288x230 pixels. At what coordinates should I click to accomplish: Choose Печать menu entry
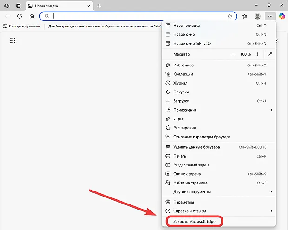click(219, 156)
